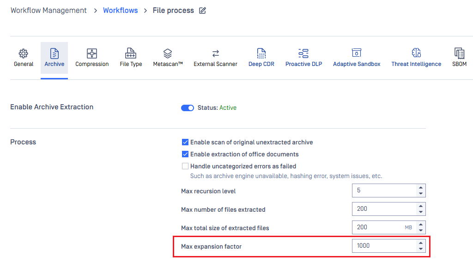This screenshot has height=268, width=473.
Task: Uncheck Enable extraction of office documents
Action: (x=185, y=154)
